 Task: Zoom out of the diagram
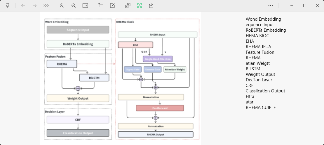[74, 6]
